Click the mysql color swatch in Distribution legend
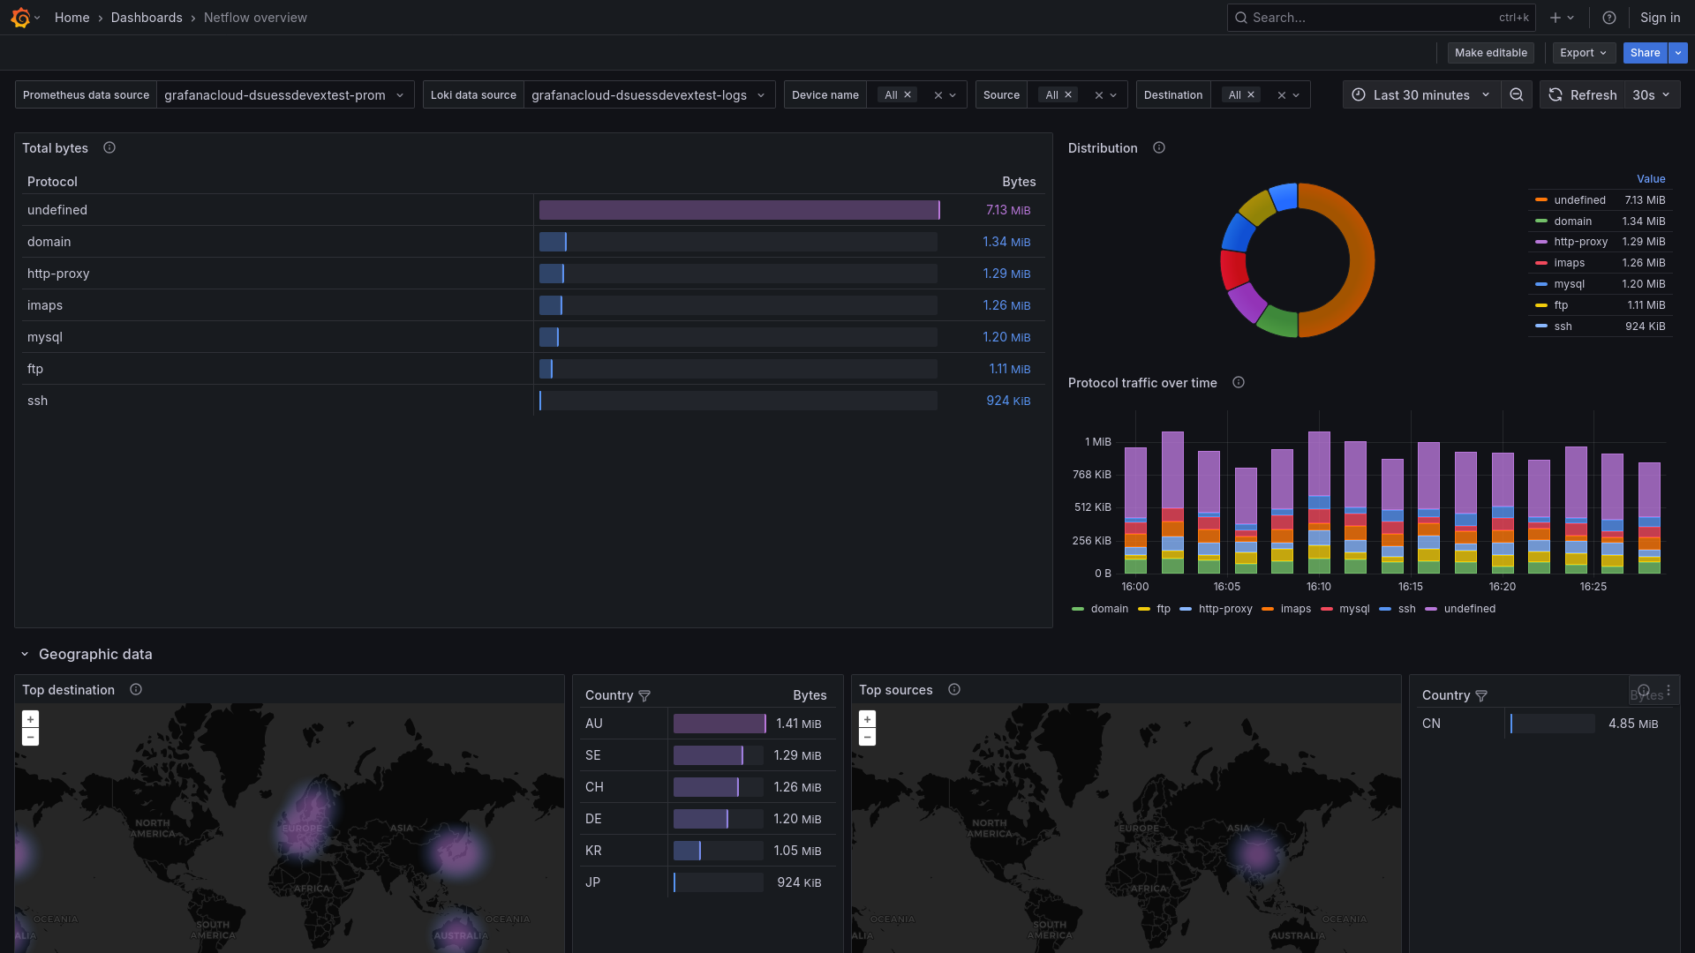Image resolution: width=1695 pixels, height=953 pixels. 1540,284
